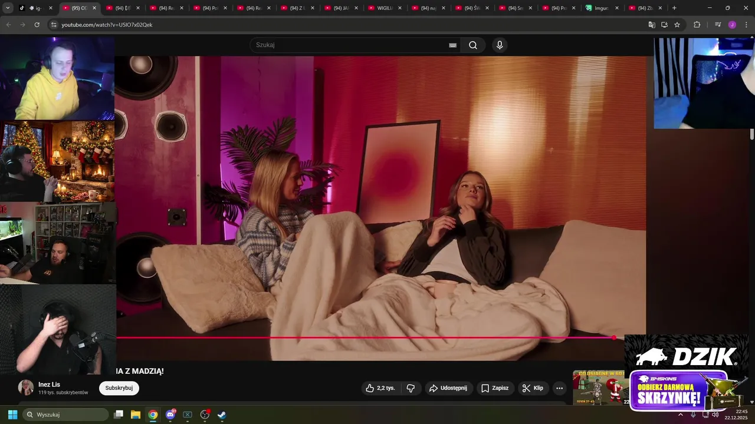The height and width of the screenshot is (424, 755).
Task: Select the youtube.com address bar URL
Action: [x=107, y=25]
